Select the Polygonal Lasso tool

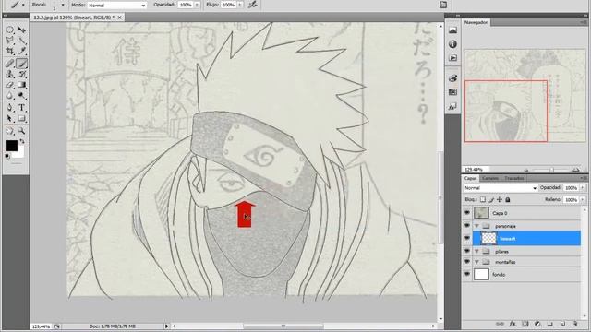10,40
